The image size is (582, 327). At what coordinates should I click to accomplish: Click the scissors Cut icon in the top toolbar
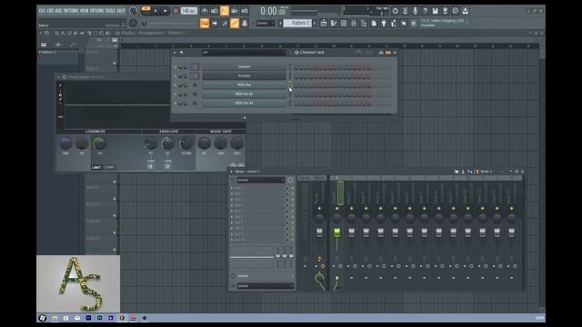tap(405, 11)
